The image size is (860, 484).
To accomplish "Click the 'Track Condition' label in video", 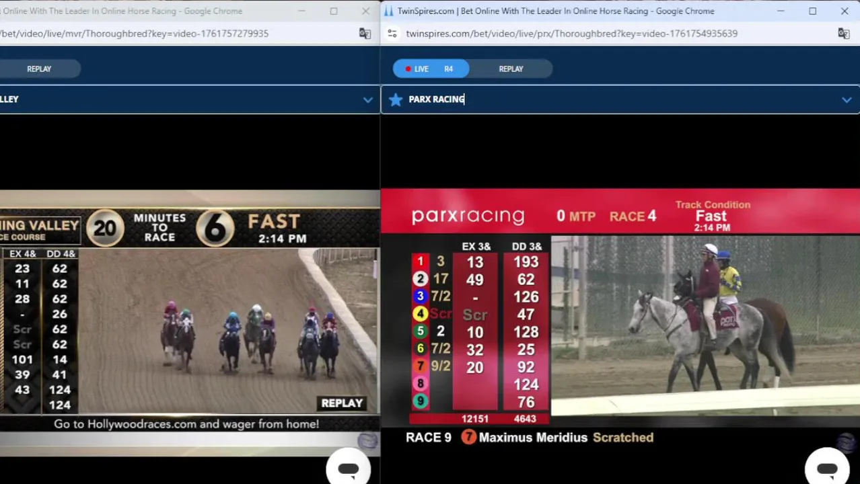I will [x=713, y=204].
